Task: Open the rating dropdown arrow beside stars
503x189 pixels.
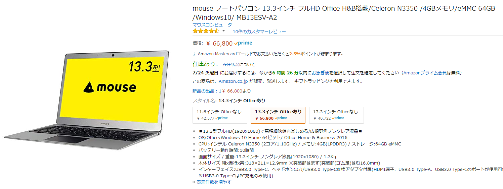Action: (223, 31)
